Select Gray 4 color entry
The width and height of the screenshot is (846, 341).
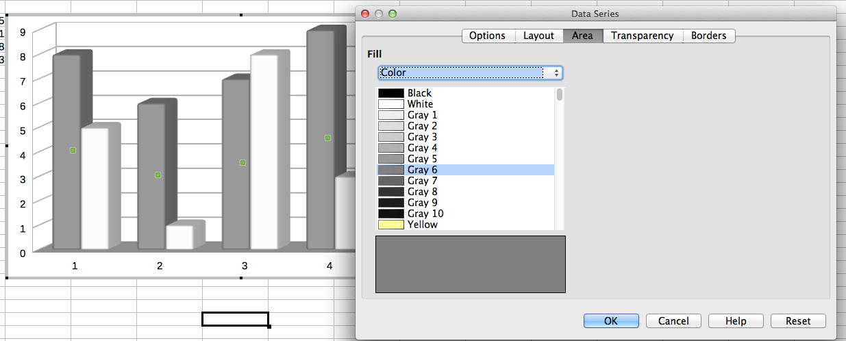point(466,148)
